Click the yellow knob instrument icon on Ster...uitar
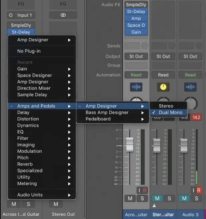 click(163, 87)
